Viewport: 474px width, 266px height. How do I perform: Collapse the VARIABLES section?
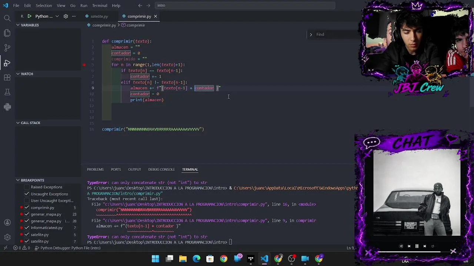tap(30, 25)
